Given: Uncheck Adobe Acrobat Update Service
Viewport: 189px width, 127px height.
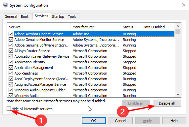Looking at the screenshot, I should [11, 34].
